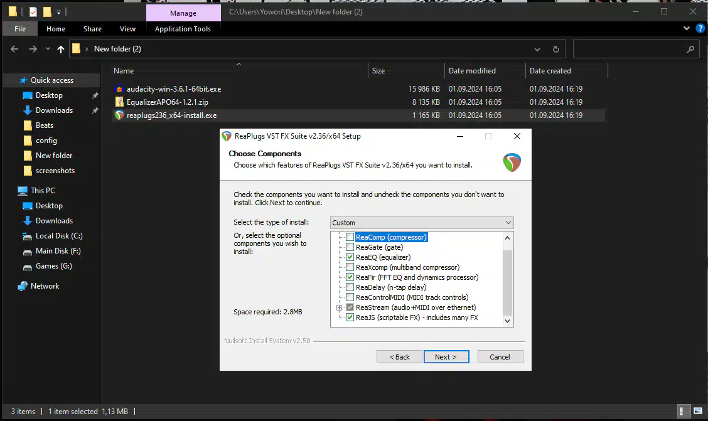This screenshot has height=421, width=708.
Task: Switch to the View ribbon tab
Action: 127,28
